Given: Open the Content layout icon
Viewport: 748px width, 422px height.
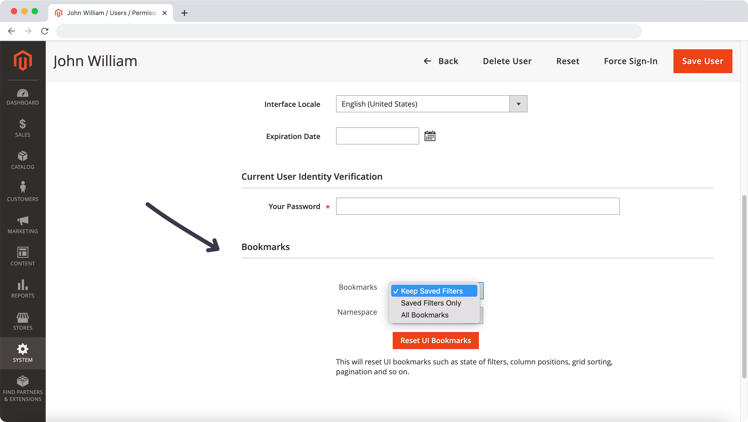Looking at the screenshot, I should [23, 257].
